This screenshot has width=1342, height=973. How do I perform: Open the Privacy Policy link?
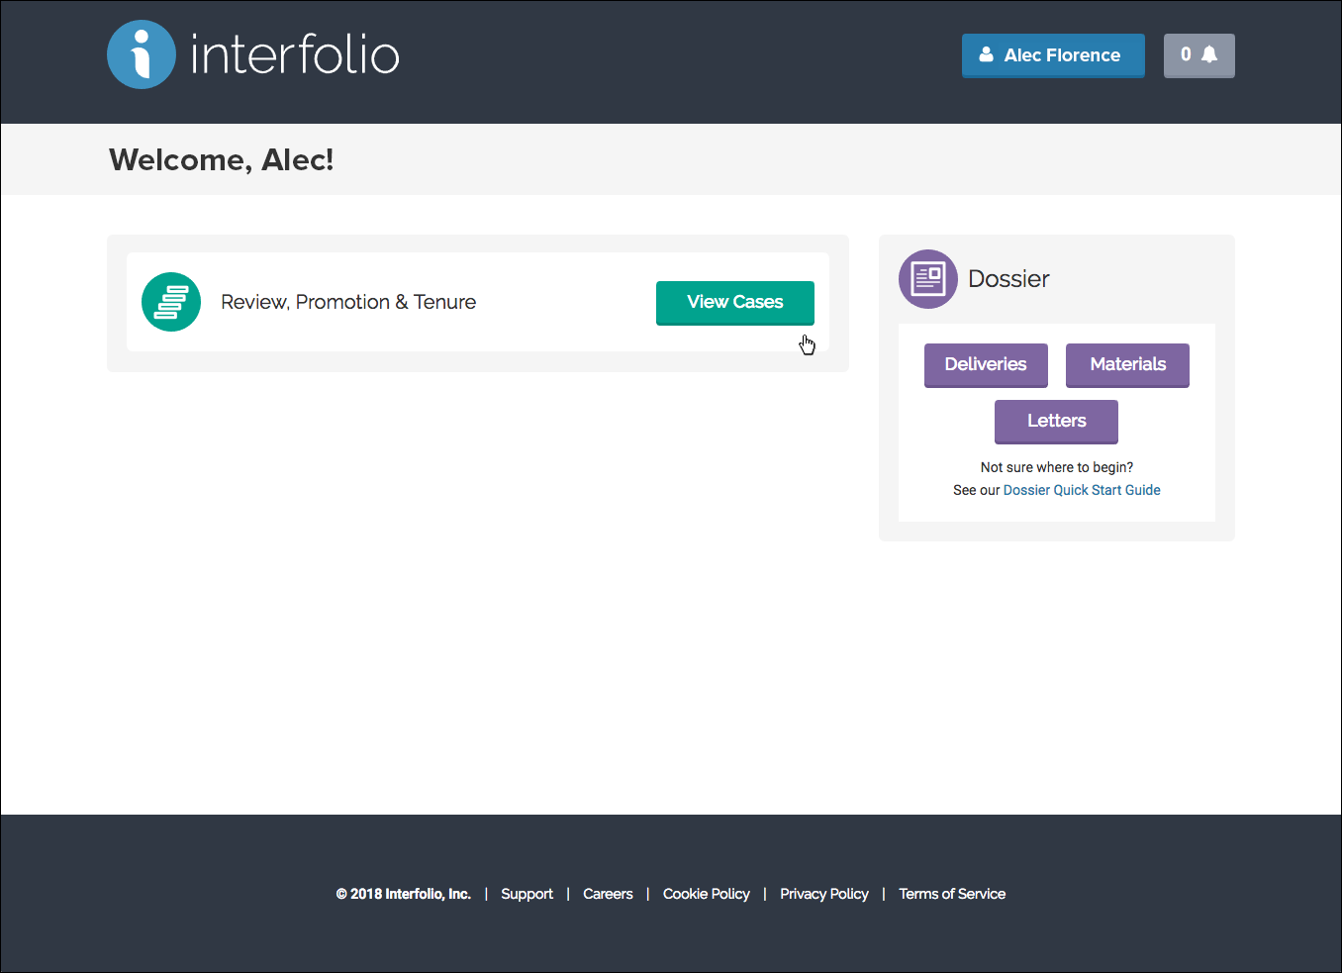tap(824, 894)
